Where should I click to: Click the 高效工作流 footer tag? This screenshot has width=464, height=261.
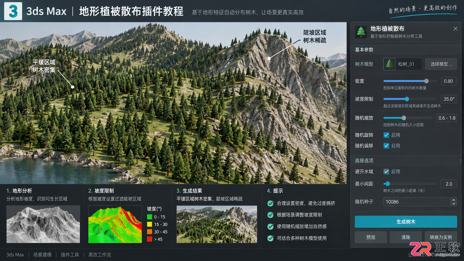(100, 255)
